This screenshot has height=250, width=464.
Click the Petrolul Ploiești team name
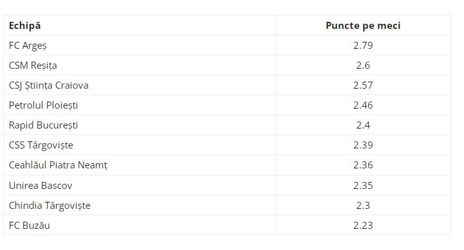pos(44,105)
